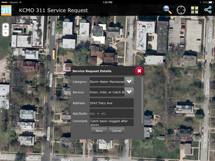215x161 pixels.
Task: Tap the locate-me crosshair icon
Action: tap(181, 10)
